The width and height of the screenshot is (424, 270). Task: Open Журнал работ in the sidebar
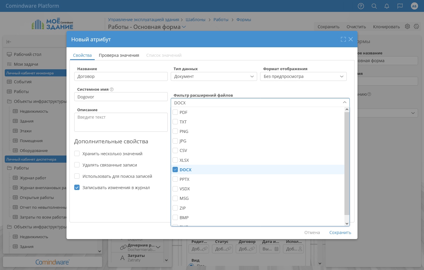pyautogui.click(x=33, y=178)
